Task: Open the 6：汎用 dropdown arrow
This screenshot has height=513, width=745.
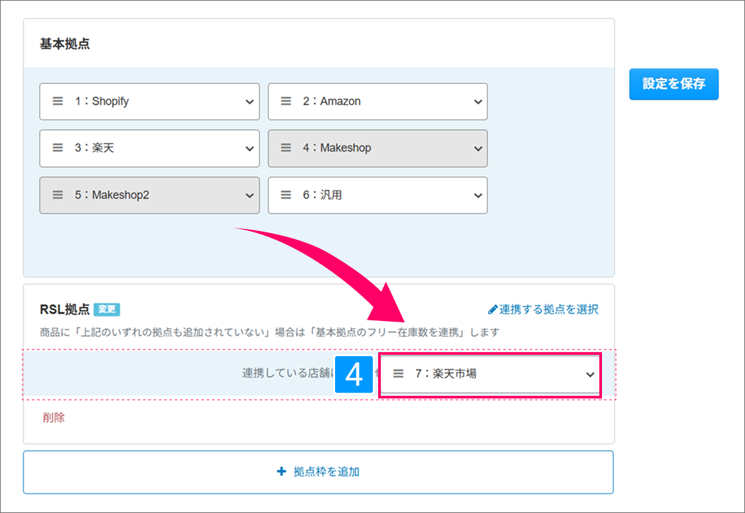Action: (x=478, y=196)
